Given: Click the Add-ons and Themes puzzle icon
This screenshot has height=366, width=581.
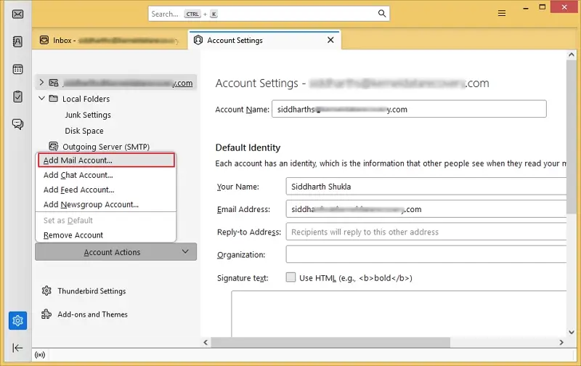Looking at the screenshot, I should click(x=46, y=314).
